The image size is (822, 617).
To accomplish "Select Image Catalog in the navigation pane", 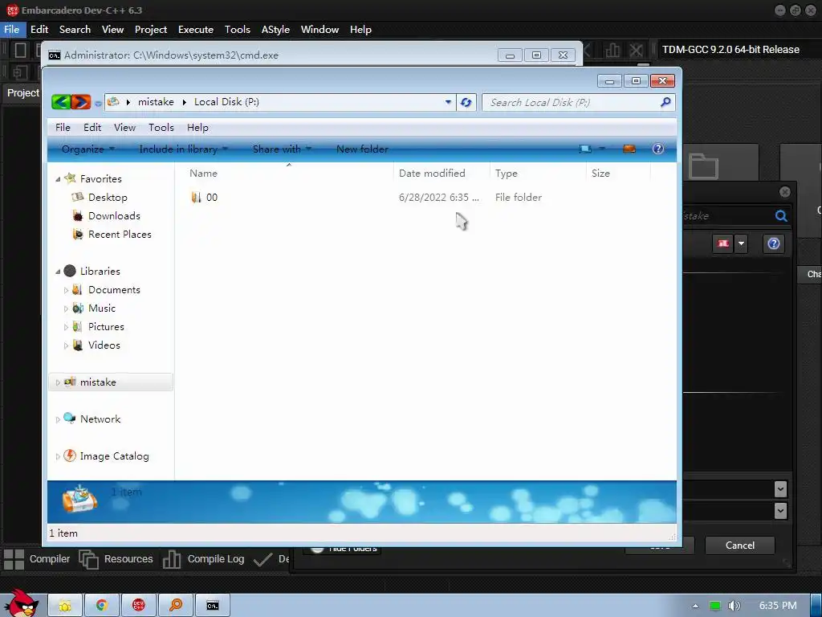I will 114,456.
